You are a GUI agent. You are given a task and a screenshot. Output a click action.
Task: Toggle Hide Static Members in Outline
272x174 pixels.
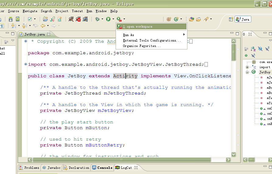(x=267, y=49)
